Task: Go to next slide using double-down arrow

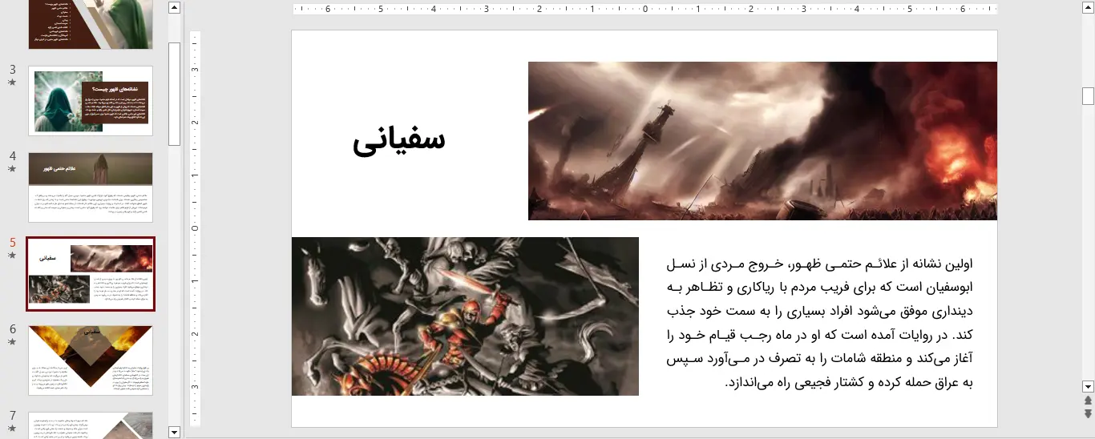Action: click(1088, 413)
